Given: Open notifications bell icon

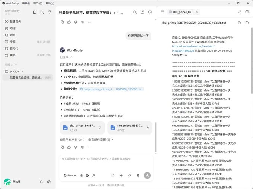Looking at the screenshot, I should 41,182.
